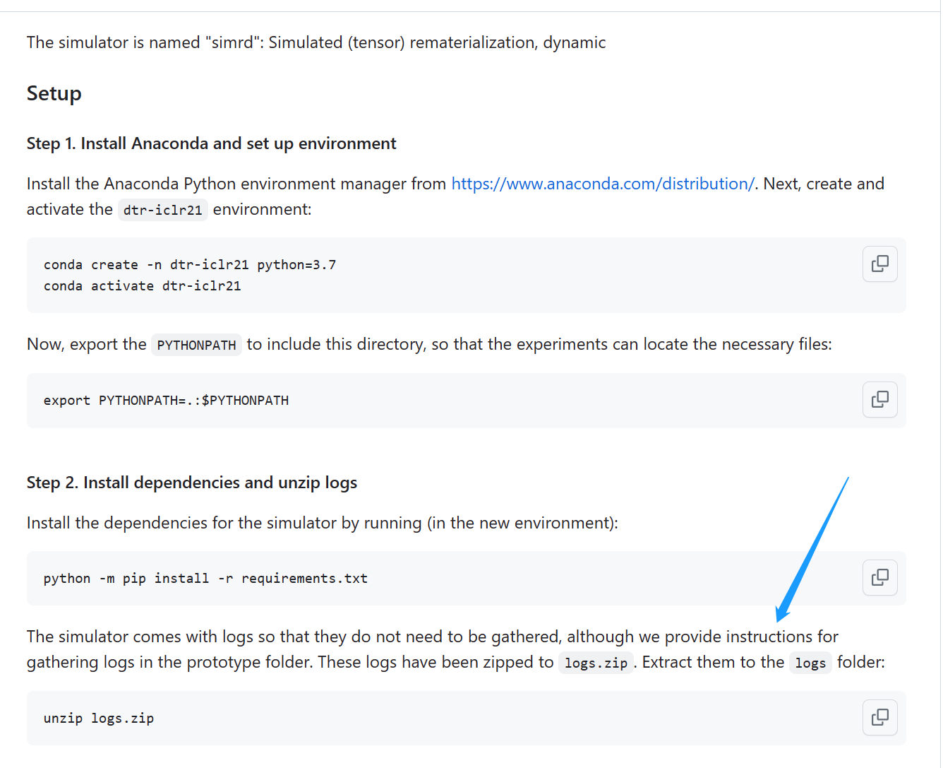
Task: Click the copy icon beside the PYTHONPATH export command
Action: pos(879,399)
